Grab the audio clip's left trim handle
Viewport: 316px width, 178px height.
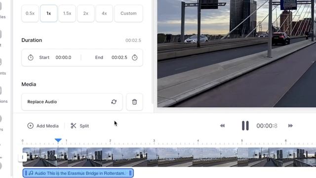click(x=26, y=173)
